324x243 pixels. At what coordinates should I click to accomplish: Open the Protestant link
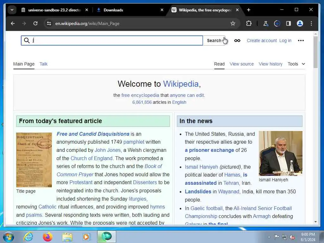pyautogui.click(x=81, y=183)
